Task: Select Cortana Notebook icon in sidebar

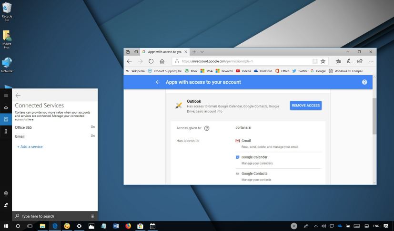Action: point(6,119)
